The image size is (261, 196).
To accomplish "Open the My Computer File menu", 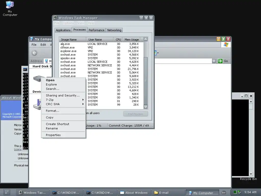I will 34,45.
